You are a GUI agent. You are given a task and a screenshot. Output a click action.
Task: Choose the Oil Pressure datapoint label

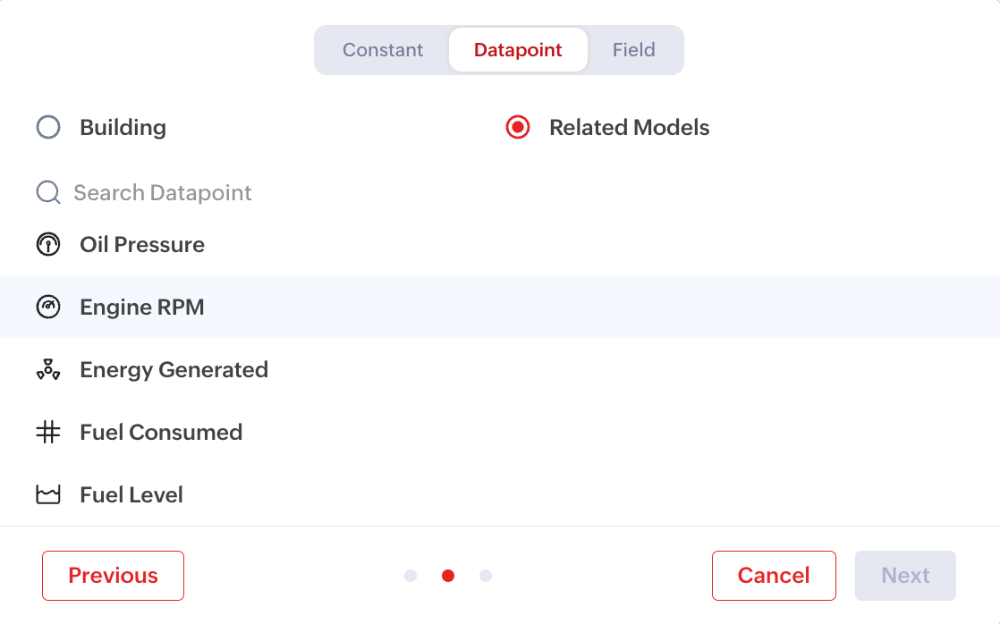[142, 245]
